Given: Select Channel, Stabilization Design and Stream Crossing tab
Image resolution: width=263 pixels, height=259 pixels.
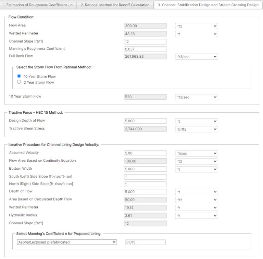Looking at the screenshot, I should pyautogui.click(x=208, y=5).
